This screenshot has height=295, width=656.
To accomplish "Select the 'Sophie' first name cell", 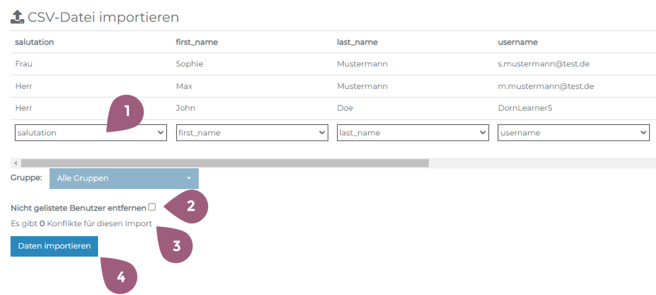I will [x=190, y=64].
